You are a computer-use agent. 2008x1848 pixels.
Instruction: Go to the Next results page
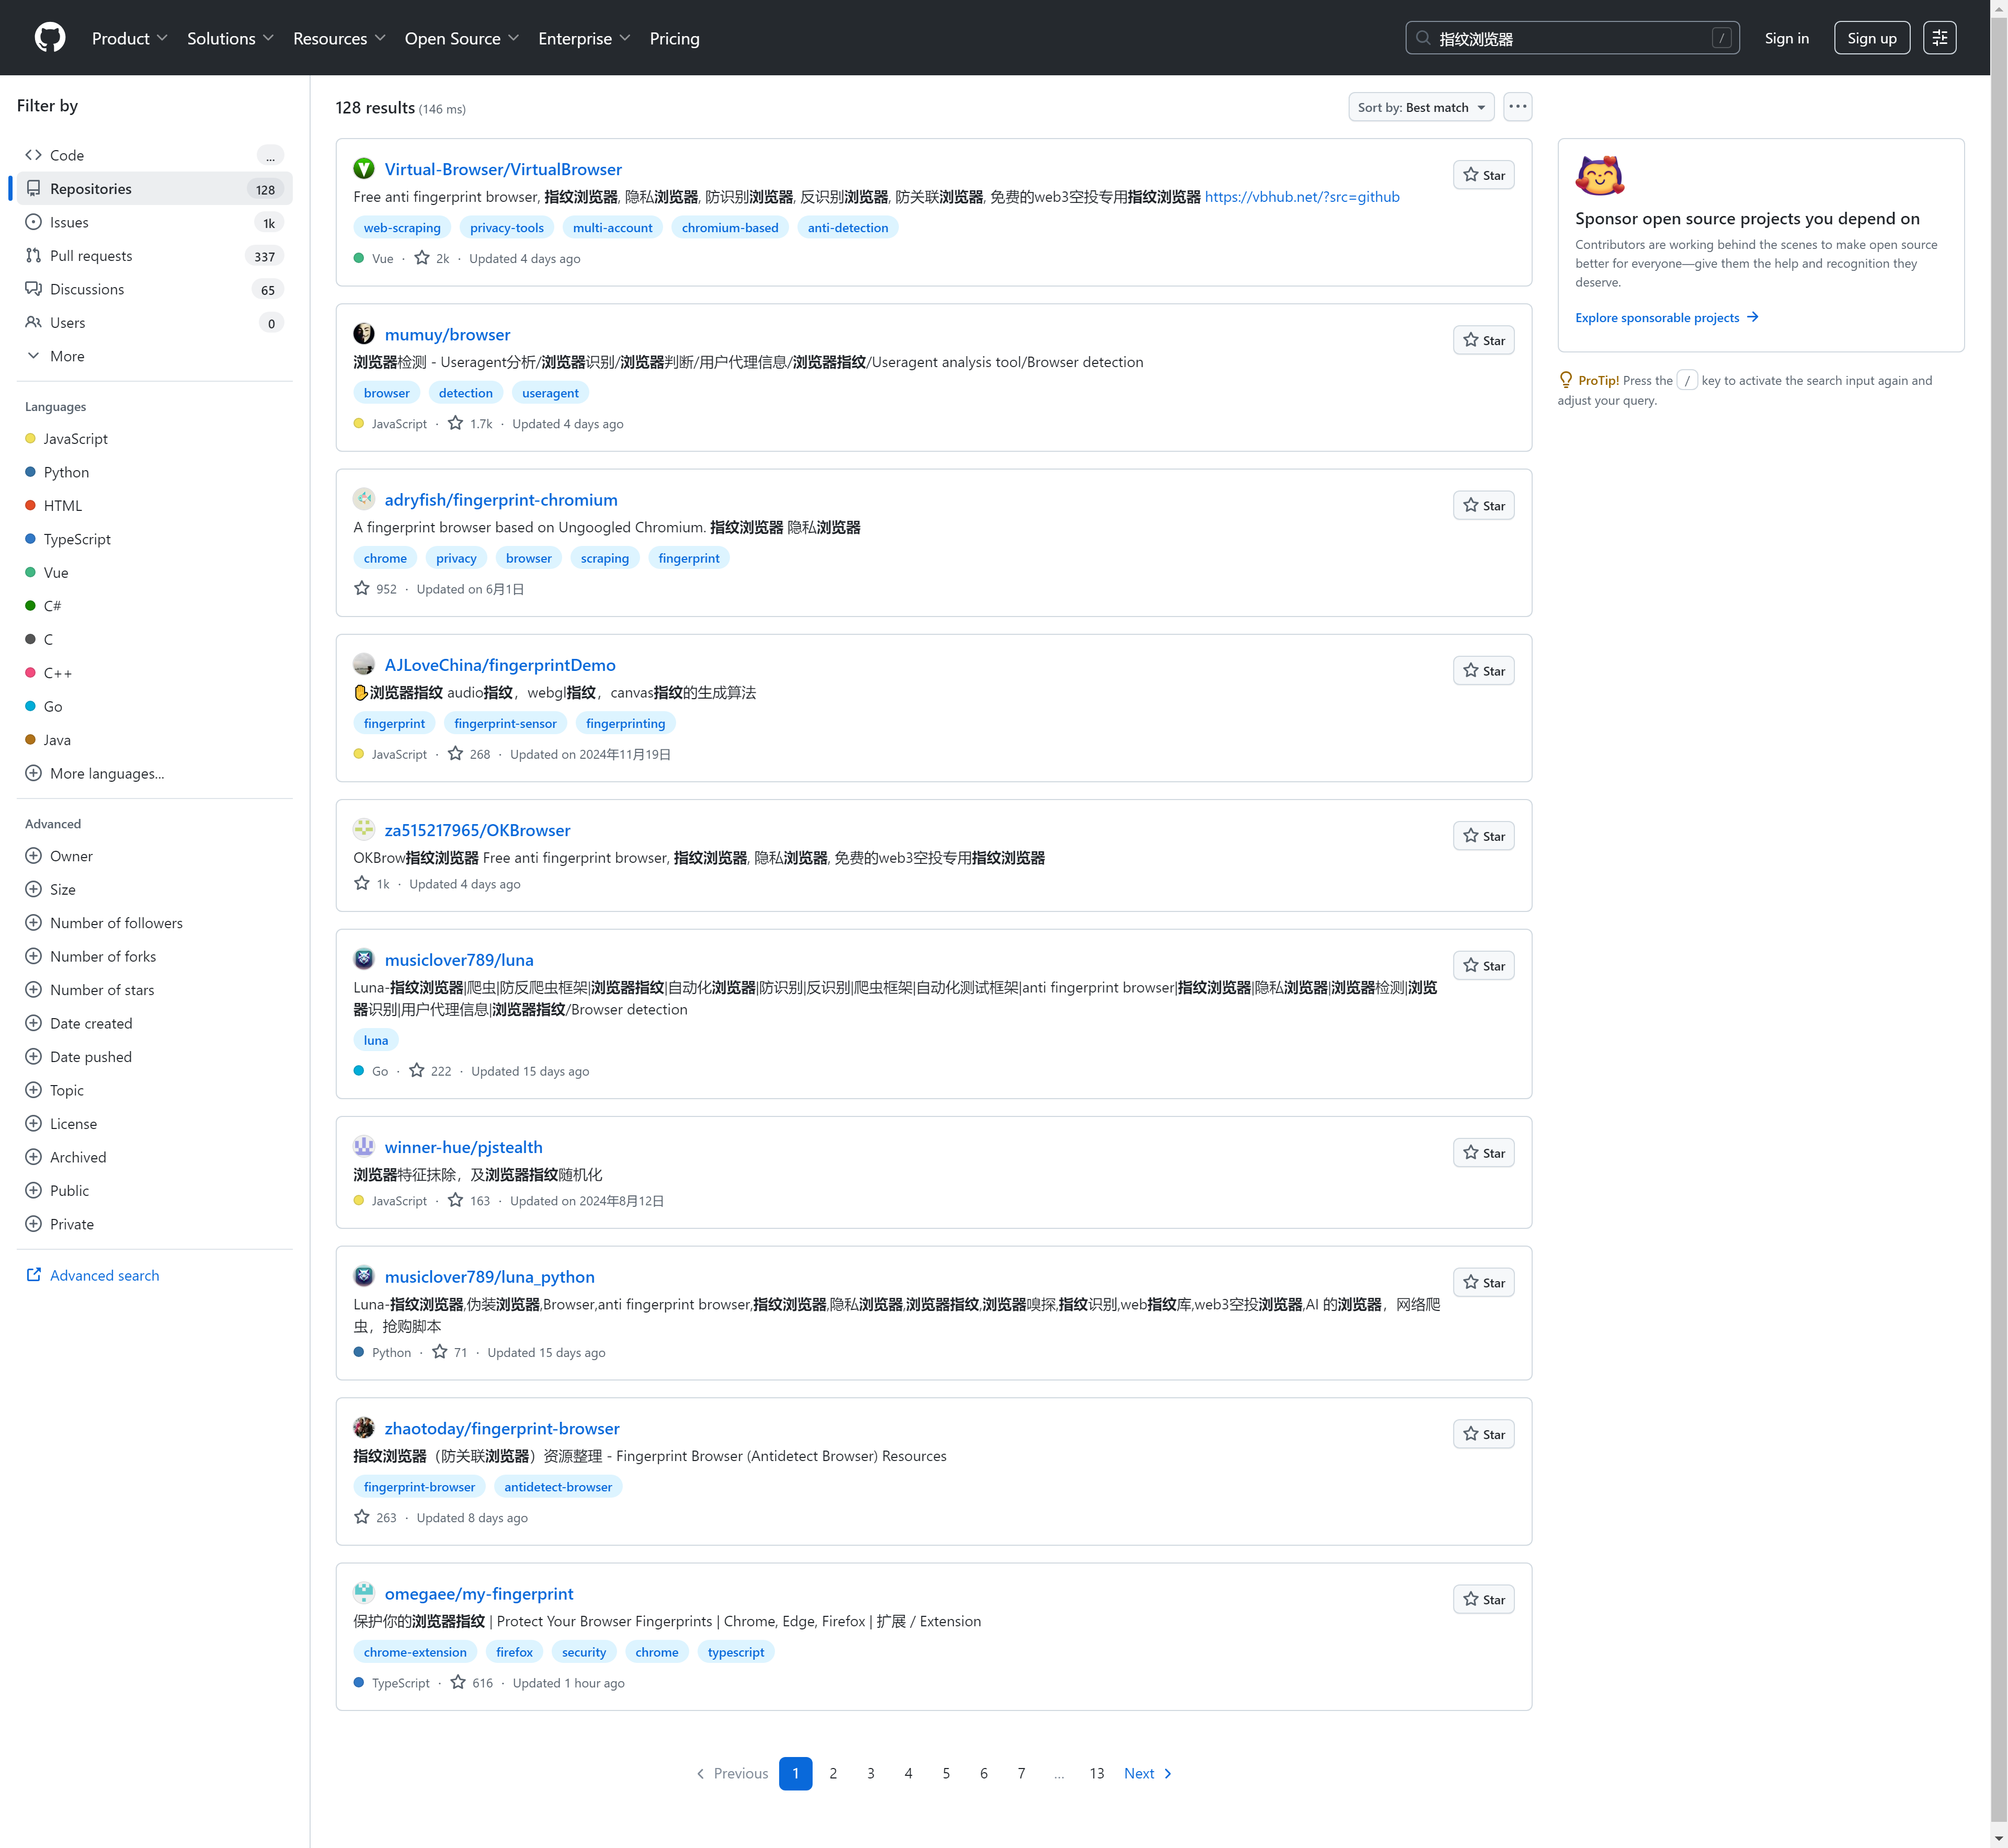[1147, 1773]
